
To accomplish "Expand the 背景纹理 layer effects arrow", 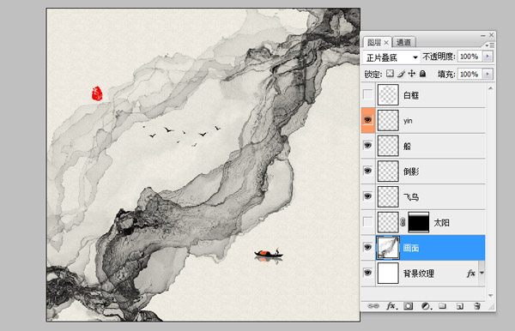I will click(x=482, y=273).
